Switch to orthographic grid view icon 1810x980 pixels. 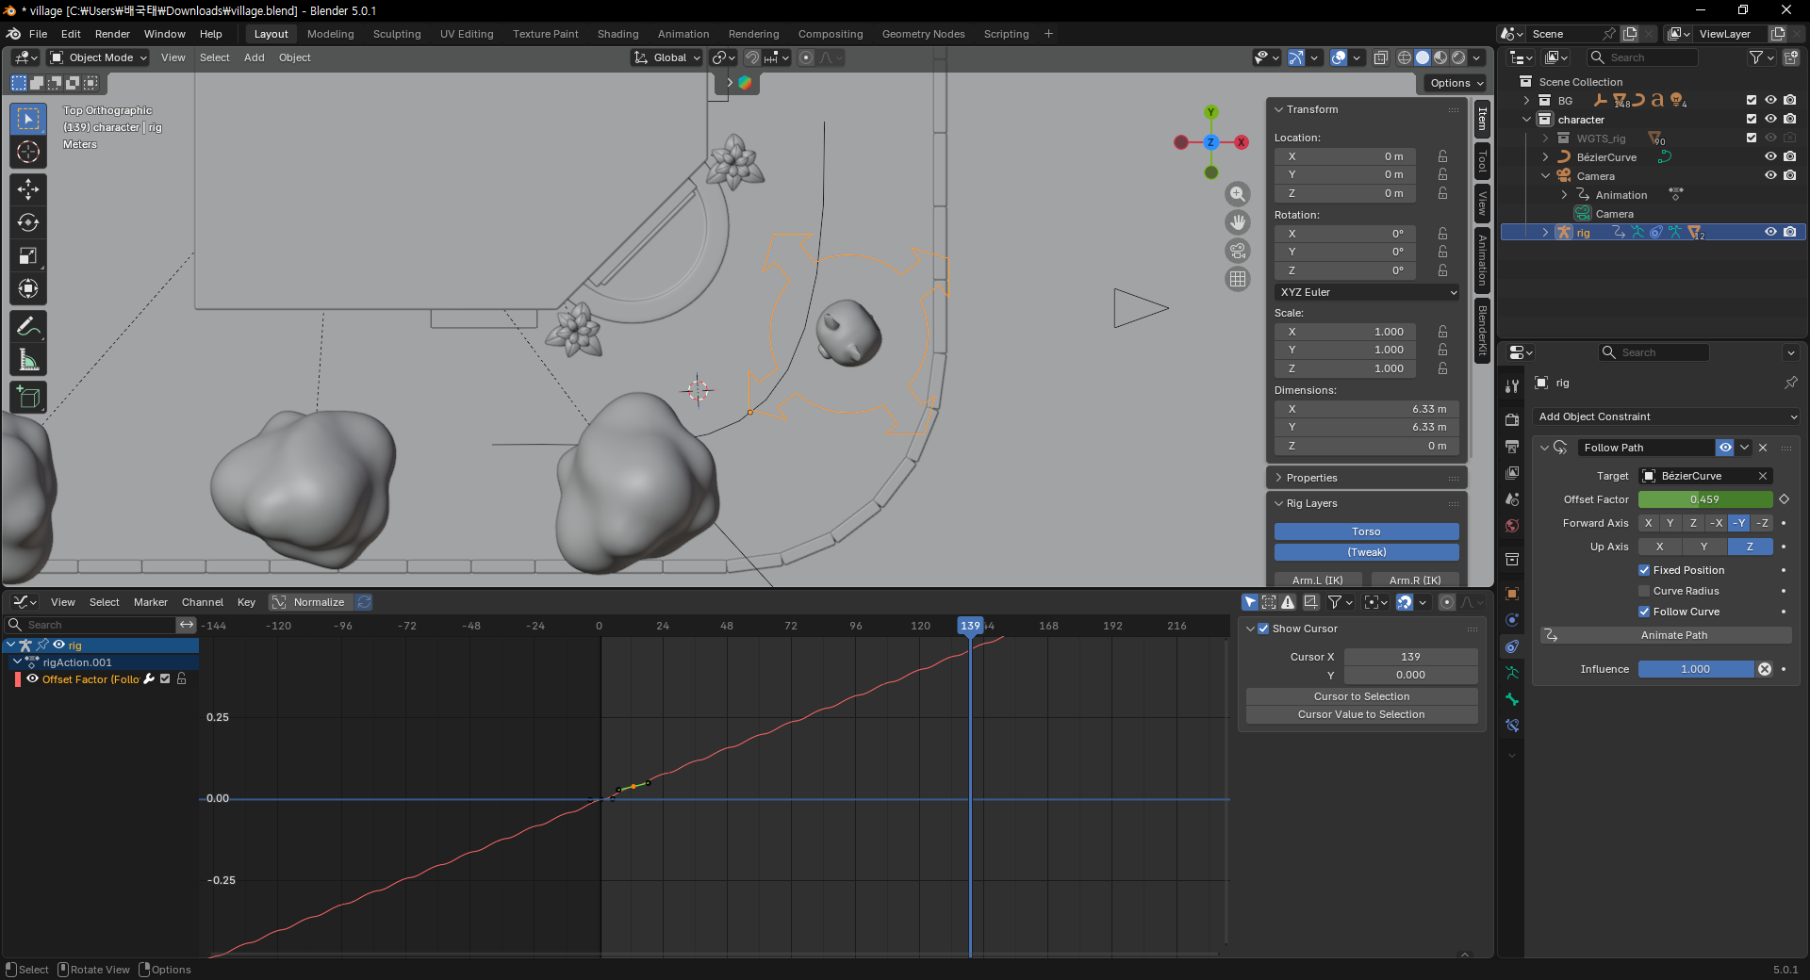pyautogui.click(x=1238, y=279)
